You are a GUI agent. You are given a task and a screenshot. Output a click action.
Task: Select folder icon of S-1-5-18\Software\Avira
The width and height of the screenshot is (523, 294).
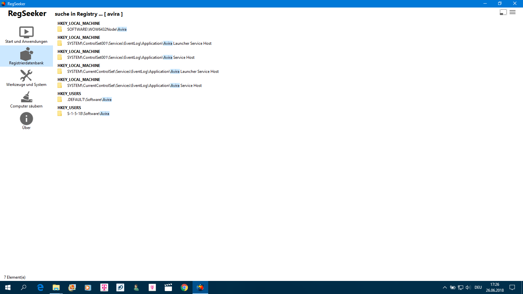click(x=60, y=114)
